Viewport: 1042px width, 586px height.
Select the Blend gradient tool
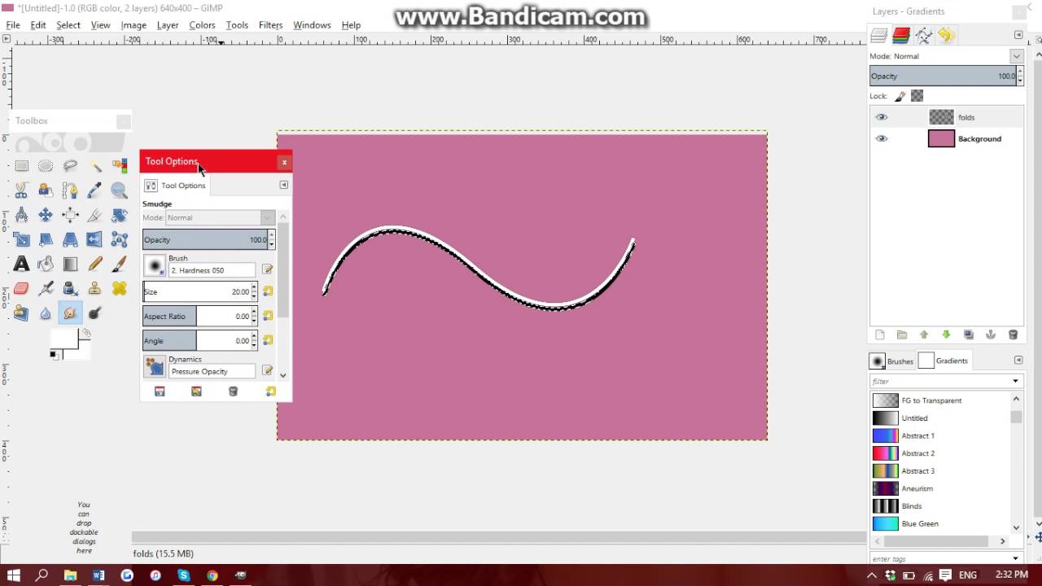[x=70, y=264]
